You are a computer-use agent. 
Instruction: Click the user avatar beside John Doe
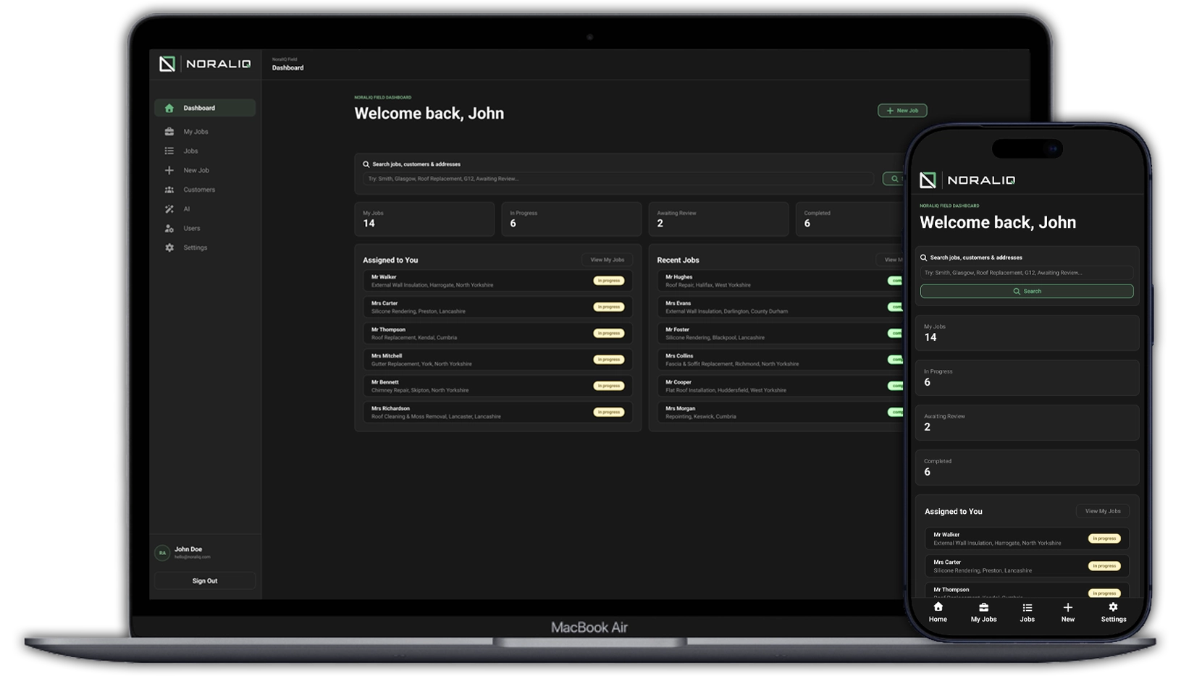(162, 553)
